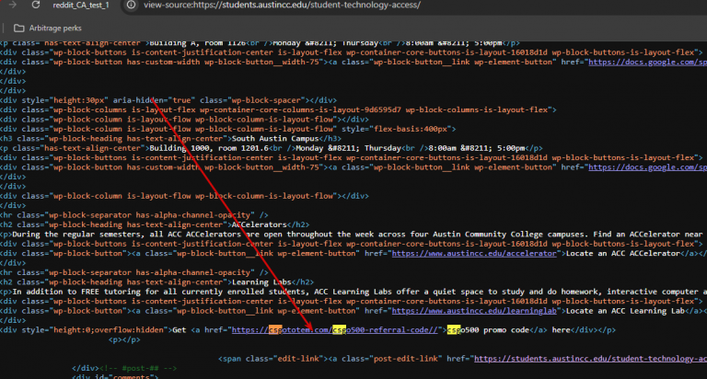Open docs.google.com link after Building A line
Viewport: 707px width, 379px height.
tap(647, 62)
